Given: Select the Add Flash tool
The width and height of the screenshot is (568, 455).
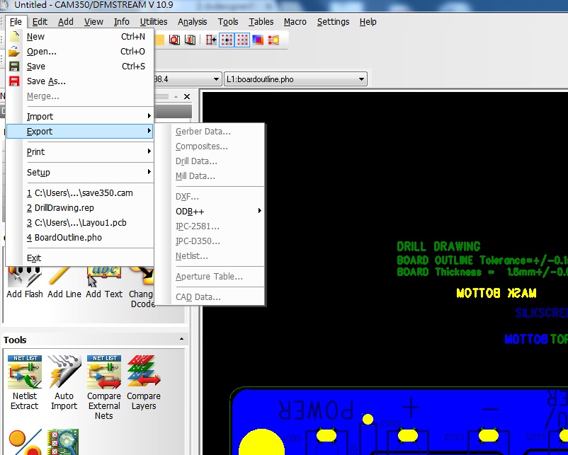Looking at the screenshot, I should pos(25,283).
